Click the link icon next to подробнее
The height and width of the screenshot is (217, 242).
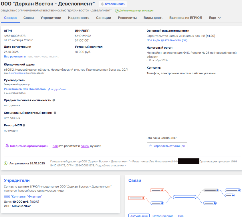point(49,89)
